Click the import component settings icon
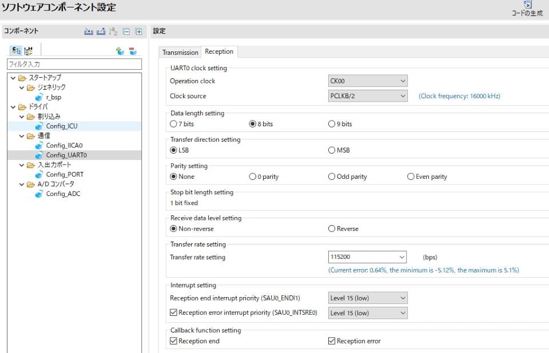 pyautogui.click(x=89, y=31)
